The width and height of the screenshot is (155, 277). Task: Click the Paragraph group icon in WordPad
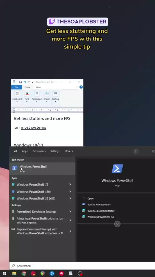37,94
